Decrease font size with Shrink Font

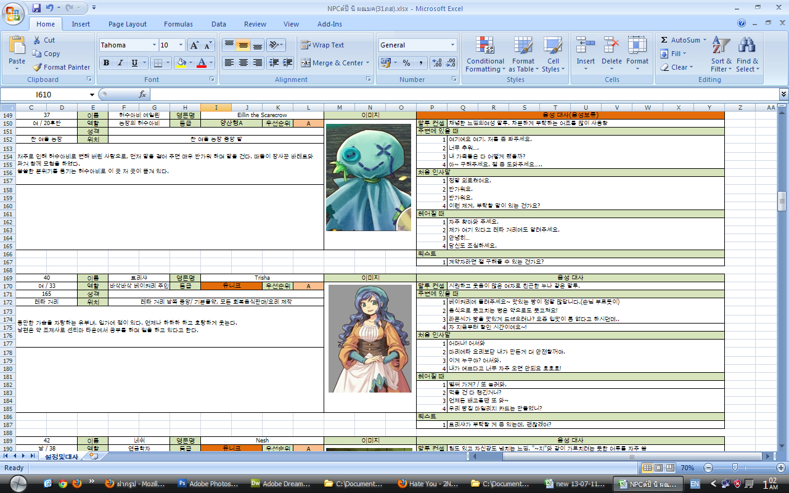pos(206,45)
